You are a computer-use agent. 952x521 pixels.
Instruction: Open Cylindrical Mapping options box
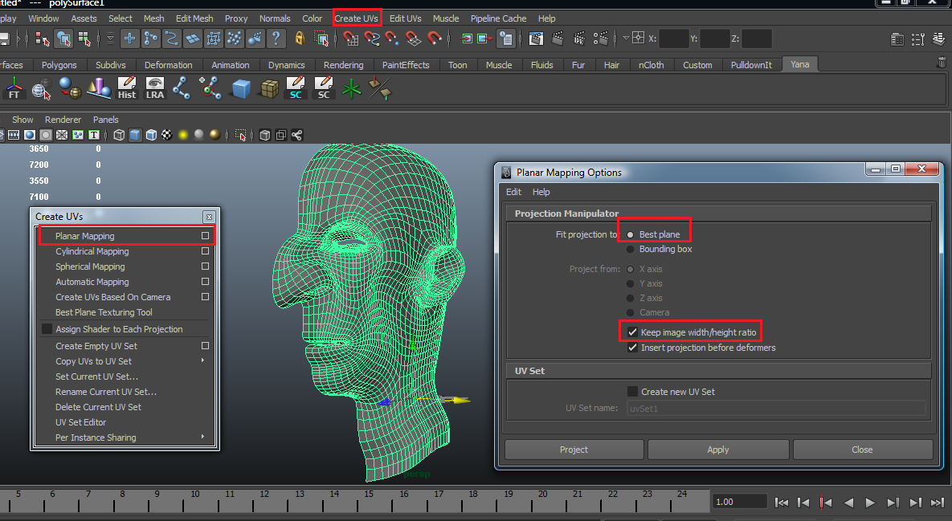(x=206, y=251)
